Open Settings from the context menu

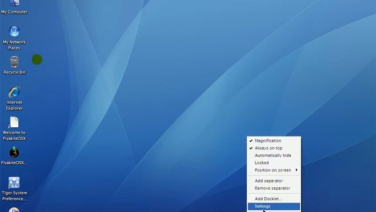pos(274,206)
